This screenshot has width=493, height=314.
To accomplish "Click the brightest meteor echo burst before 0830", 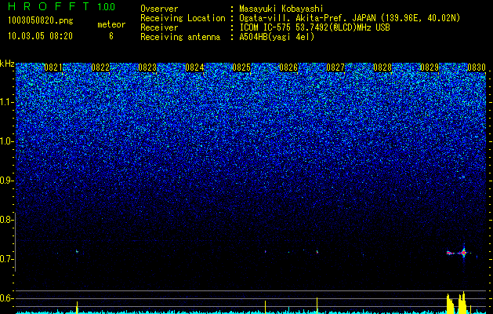I will [463, 252].
